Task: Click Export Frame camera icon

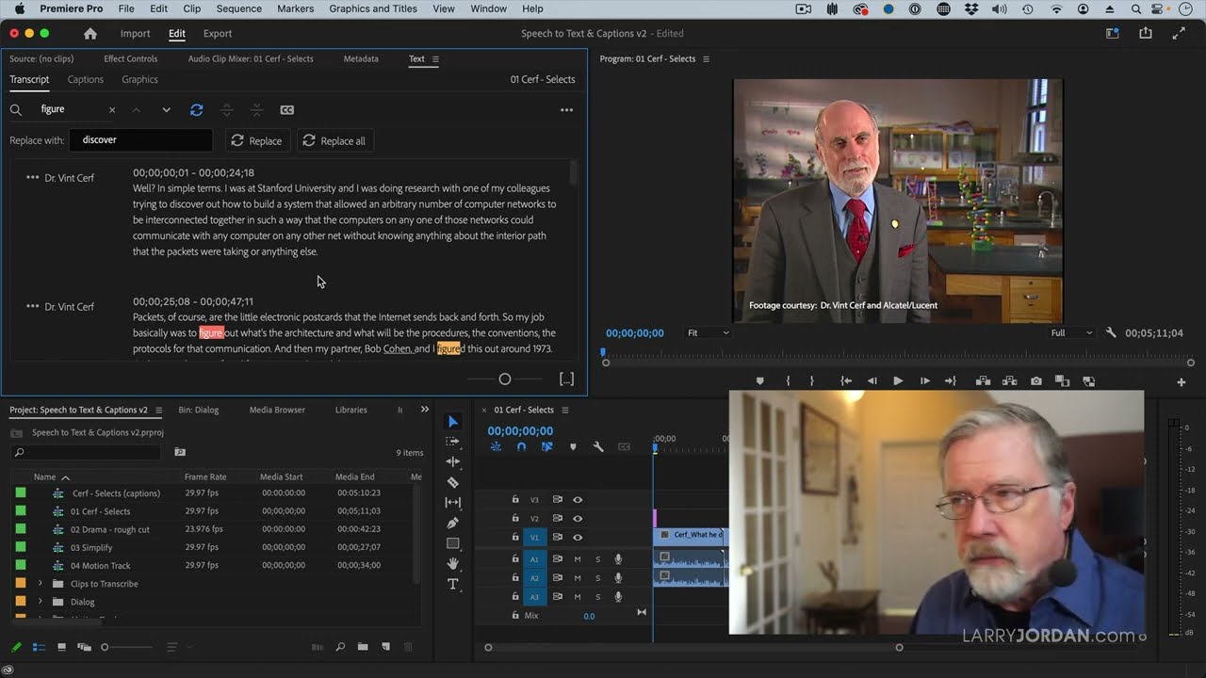Action: click(x=1036, y=381)
